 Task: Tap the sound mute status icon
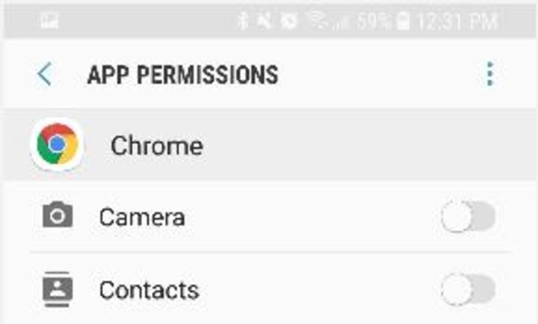pyautogui.click(x=265, y=21)
